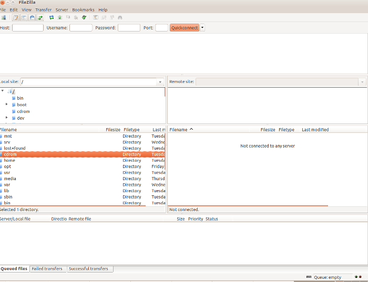Click the Username input field
Screen dimensions: 368x282
point(81,28)
